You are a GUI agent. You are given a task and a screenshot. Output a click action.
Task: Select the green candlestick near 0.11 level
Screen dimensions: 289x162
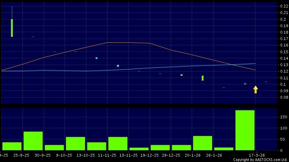click(x=203, y=78)
